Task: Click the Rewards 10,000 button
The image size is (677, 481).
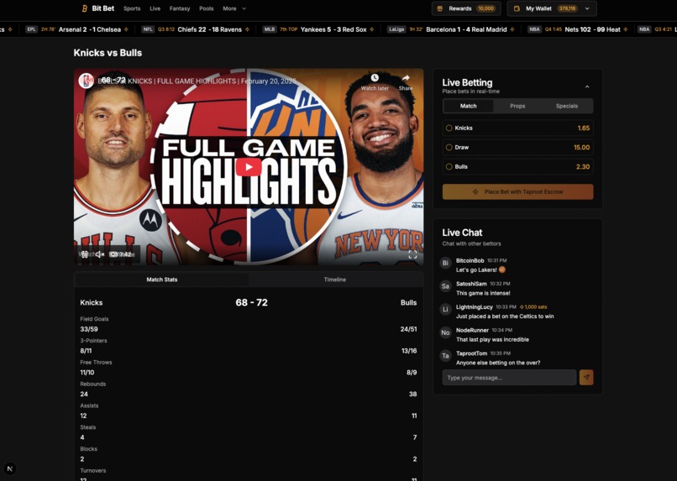Action: pos(466,8)
